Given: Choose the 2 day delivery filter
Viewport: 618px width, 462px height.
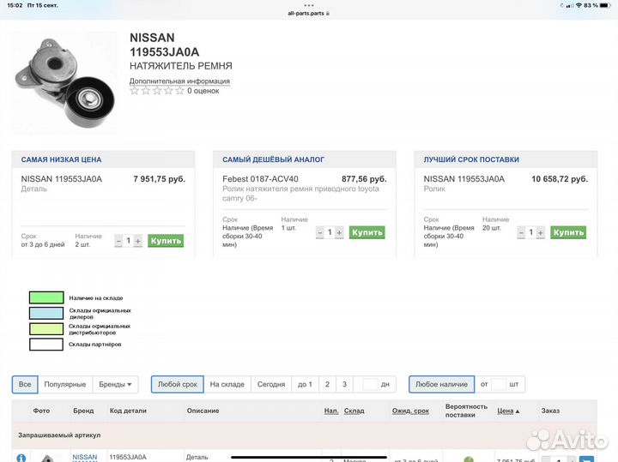Looking at the screenshot, I should (327, 384).
